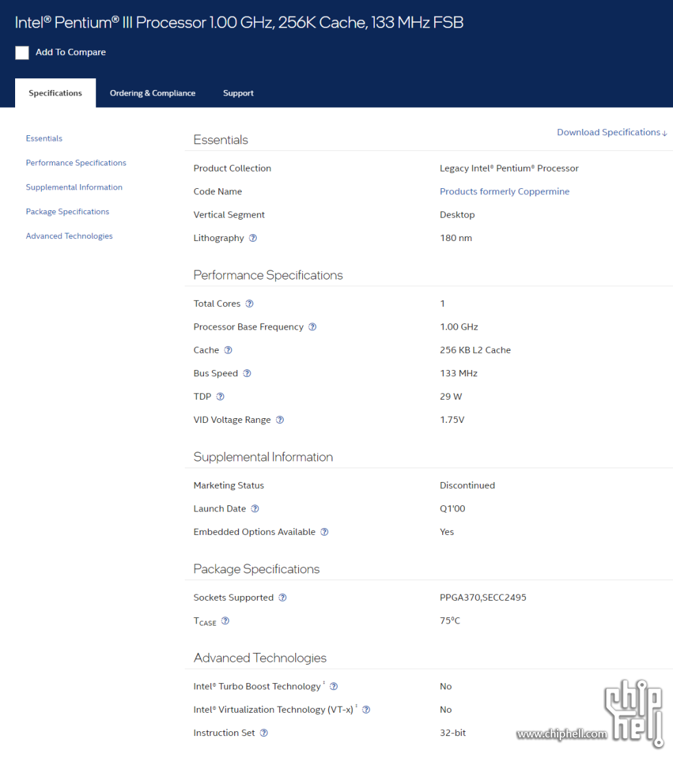The height and width of the screenshot is (758, 673).
Task: Go to the Performance Specifications sidebar link
Action: 76,163
